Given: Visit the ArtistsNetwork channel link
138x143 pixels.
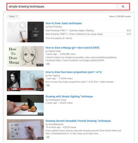Looking at the screenshot, I should pos(56,124).
